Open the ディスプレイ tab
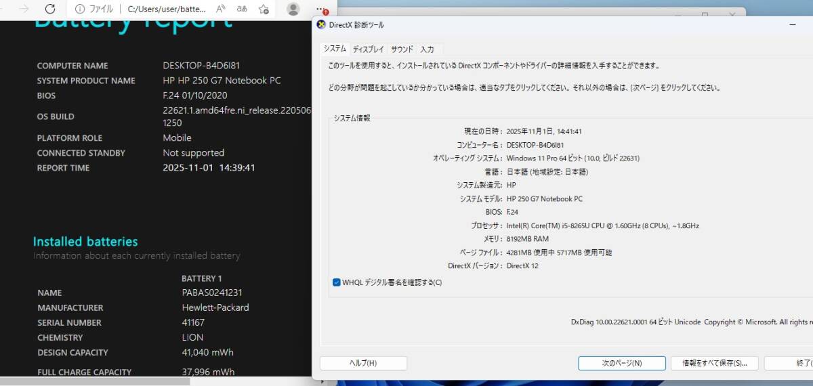This screenshot has height=386, width=813. coord(368,49)
